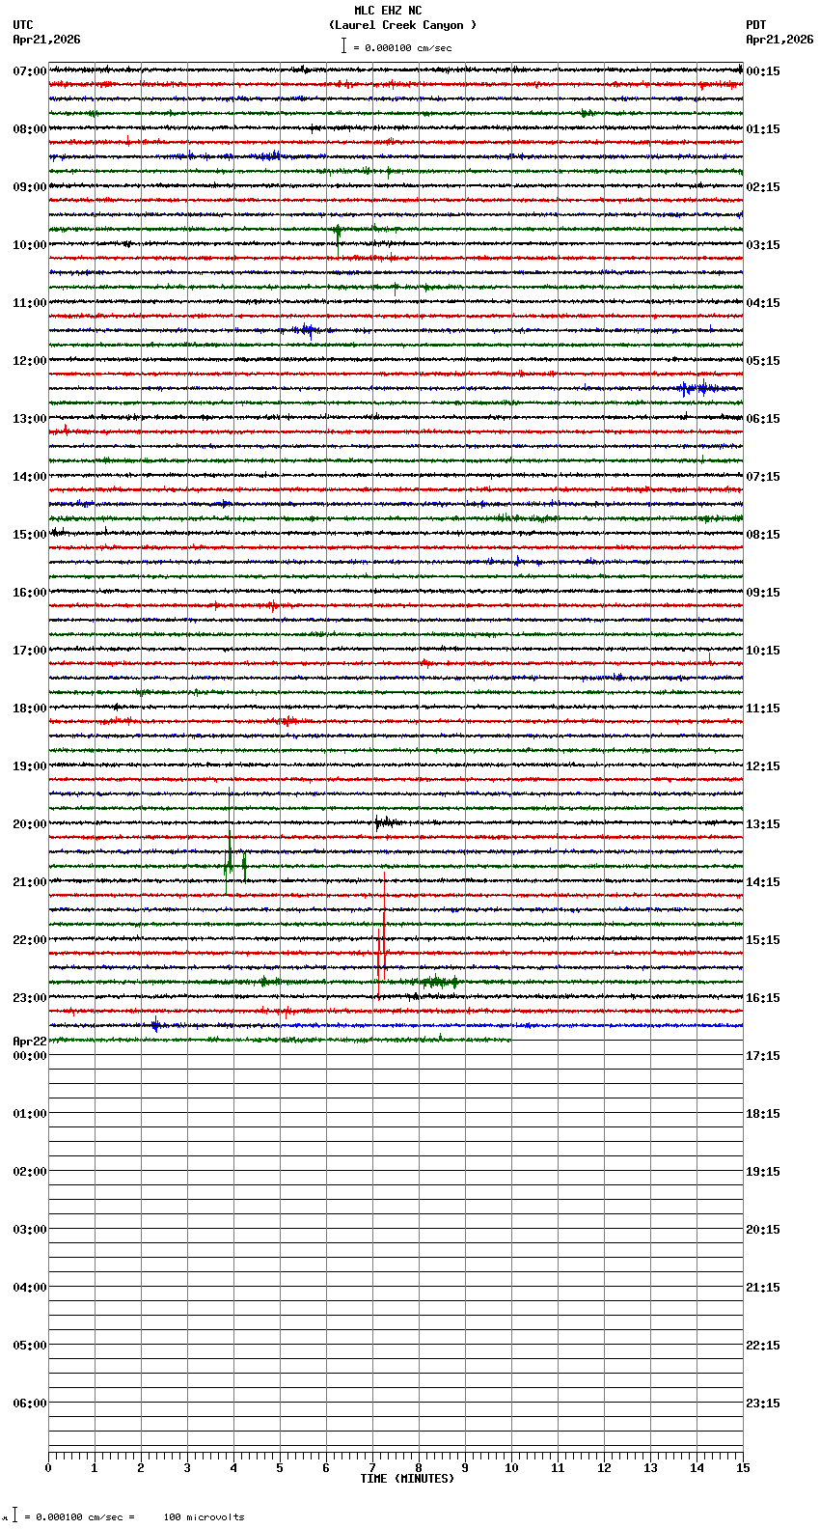Click the 'Apr21,2026' date under UTC

46,40
